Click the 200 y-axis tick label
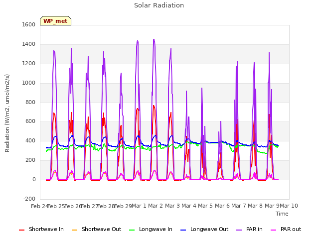The height and width of the screenshot is (239, 319). tap(30, 160)
